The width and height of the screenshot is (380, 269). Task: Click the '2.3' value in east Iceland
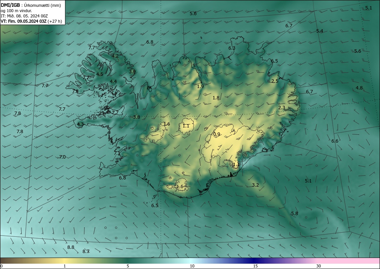281,108
